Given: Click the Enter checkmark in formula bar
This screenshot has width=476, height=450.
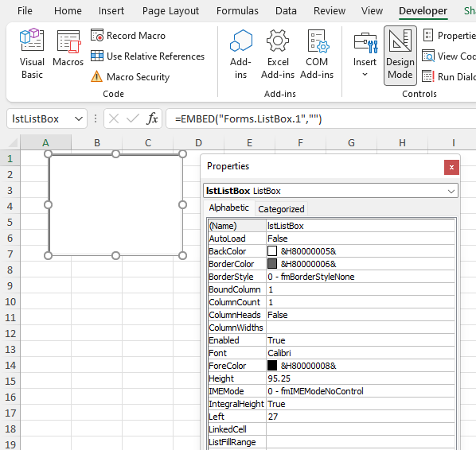Looking at the screenshot, I should click(133, 118).
